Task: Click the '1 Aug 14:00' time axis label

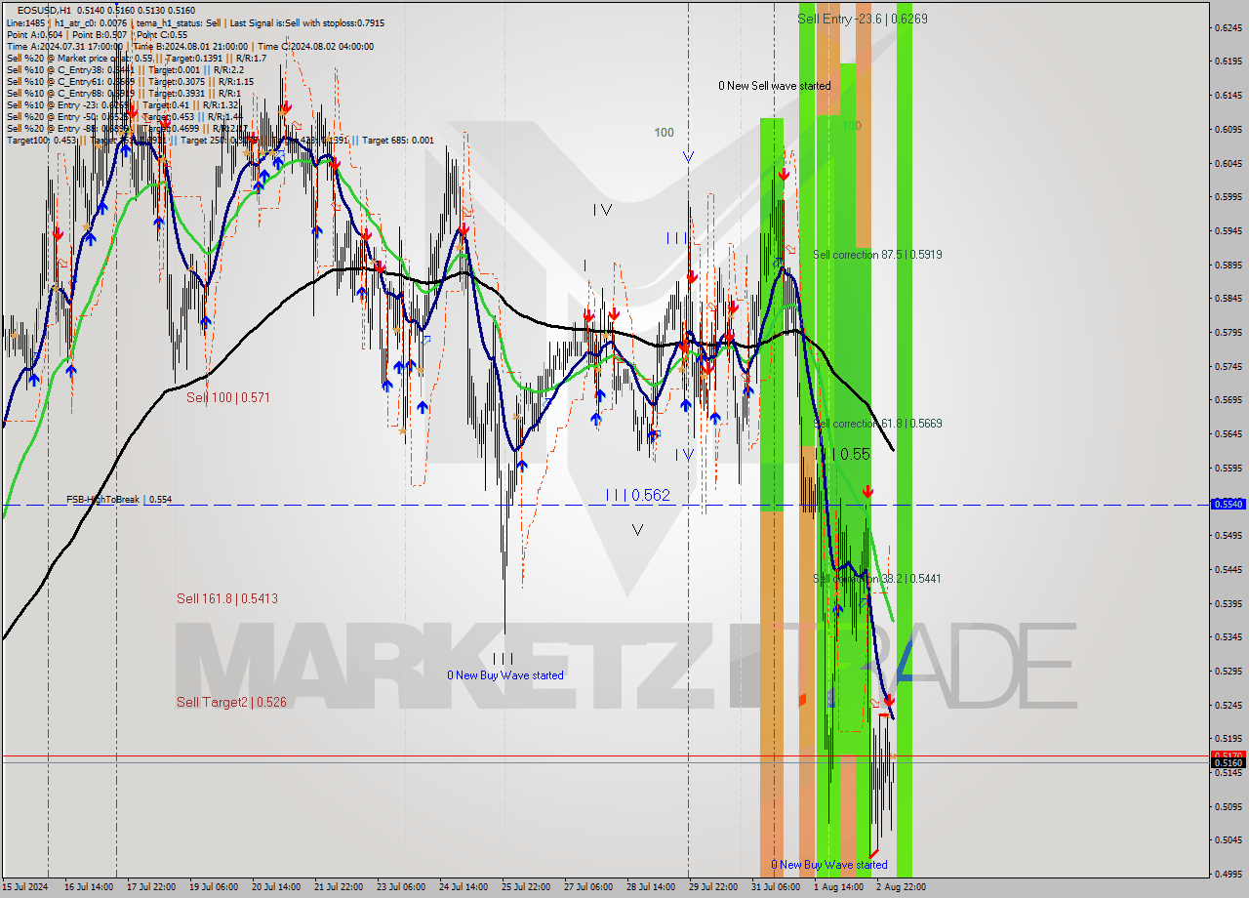Action: (x=838, y=887)
